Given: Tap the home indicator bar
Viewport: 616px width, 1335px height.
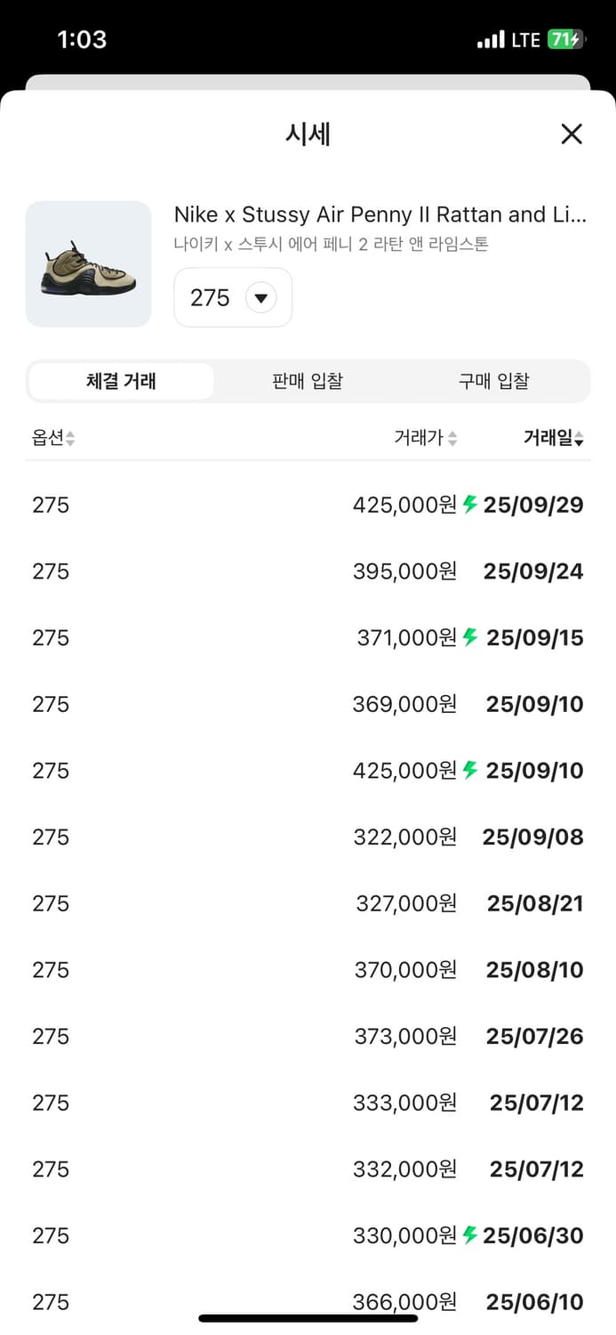Looking at the screenshot, I should [x=308, y=1318].
